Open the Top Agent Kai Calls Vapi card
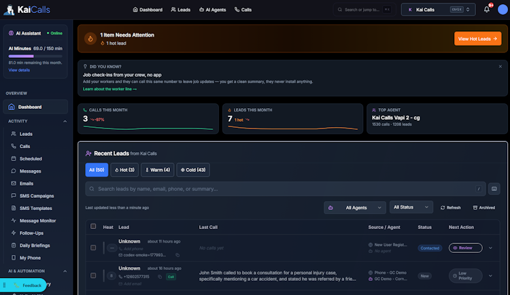Image resolution: width=510 pixels, height=295 pixels. click(437, 118)
